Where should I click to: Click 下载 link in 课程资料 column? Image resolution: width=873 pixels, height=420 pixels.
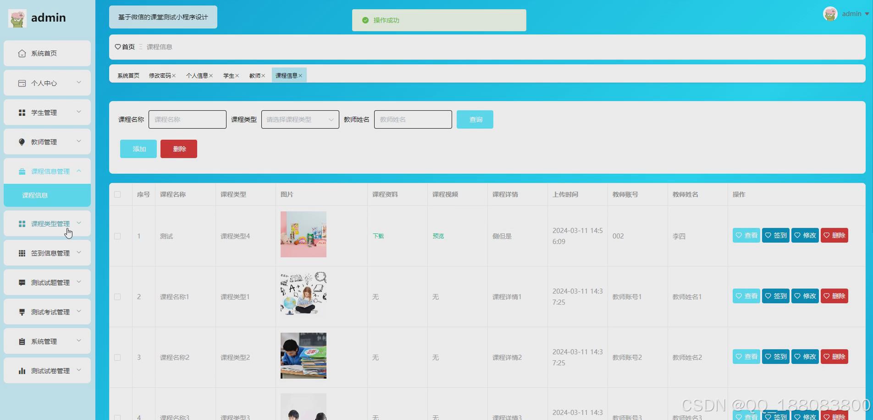coord(378,236)
